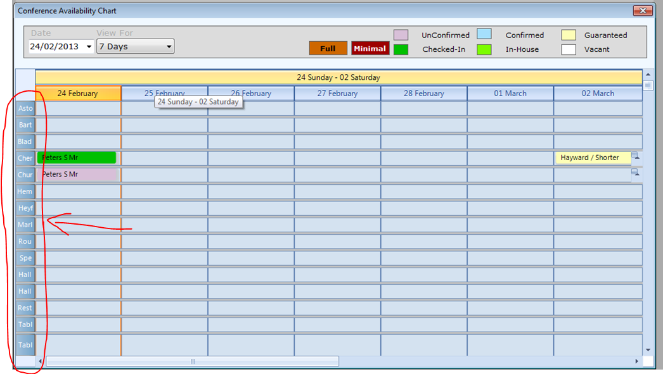Click the Minimal button
This screenshot has width=663, height=374.
click(370, 48)
